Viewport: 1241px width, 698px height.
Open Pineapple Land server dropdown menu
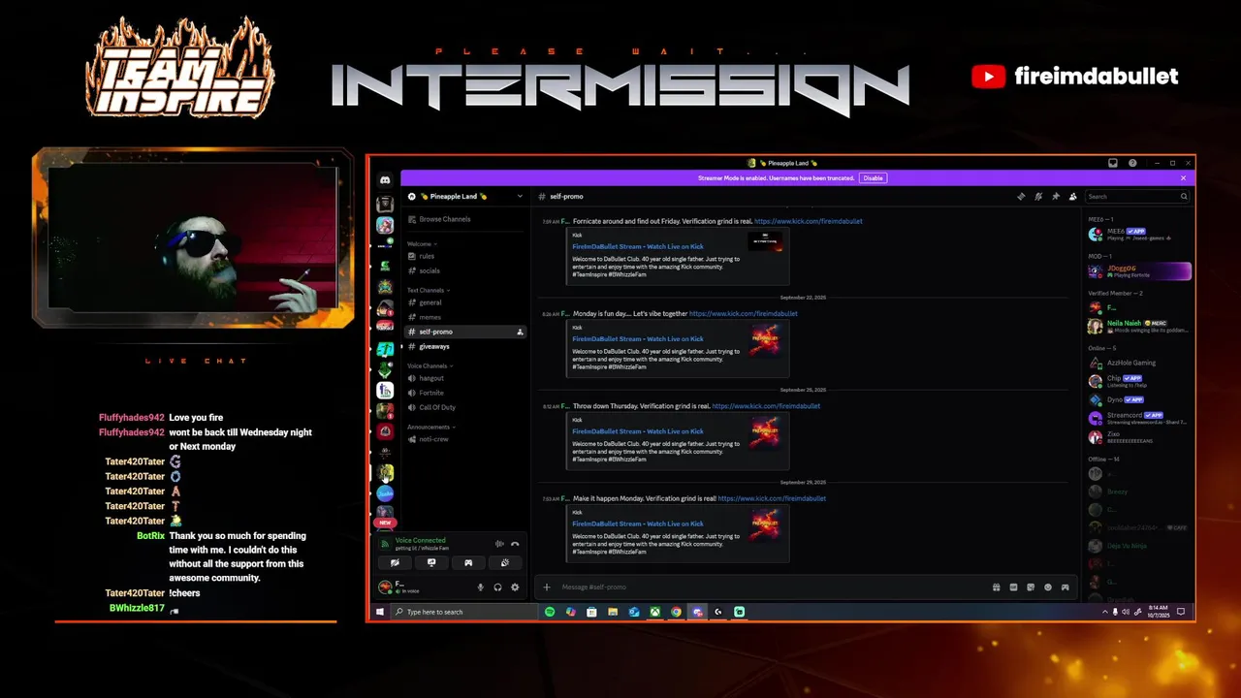pos(520,197)
